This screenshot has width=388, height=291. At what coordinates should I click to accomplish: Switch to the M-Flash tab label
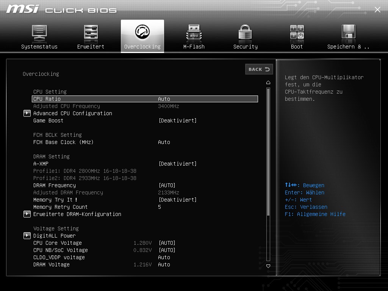point(194,47)
